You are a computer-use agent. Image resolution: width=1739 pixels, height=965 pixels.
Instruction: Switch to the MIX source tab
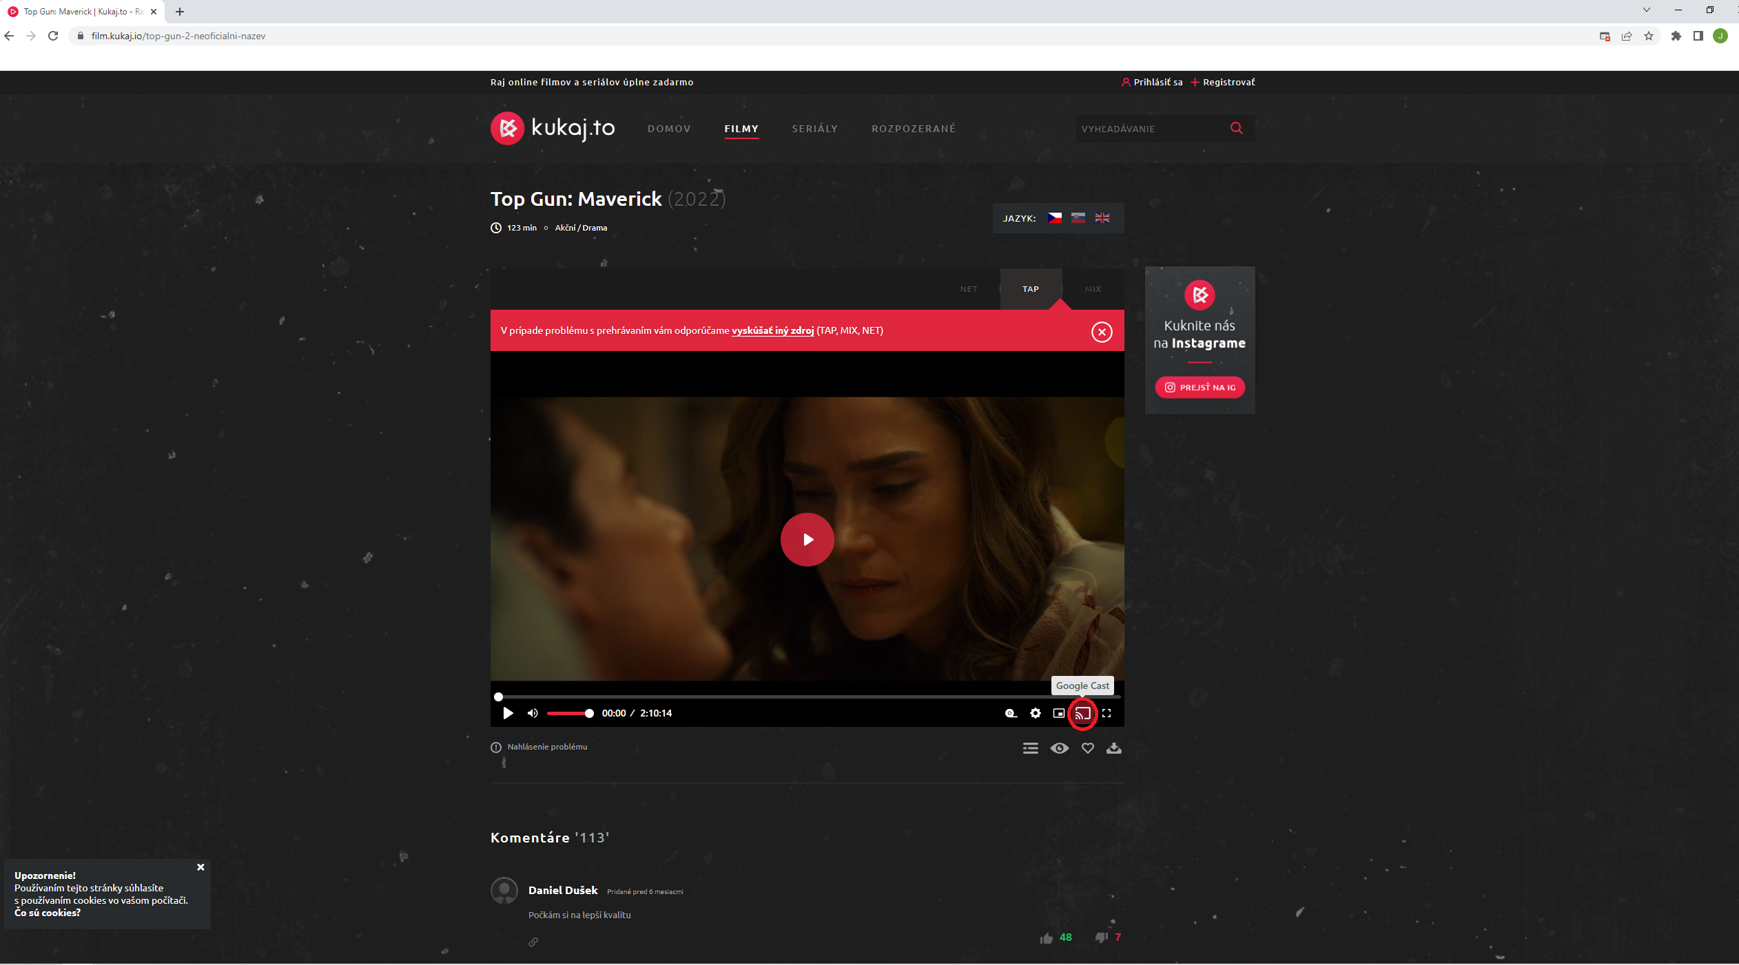(x=1093, y=290)
